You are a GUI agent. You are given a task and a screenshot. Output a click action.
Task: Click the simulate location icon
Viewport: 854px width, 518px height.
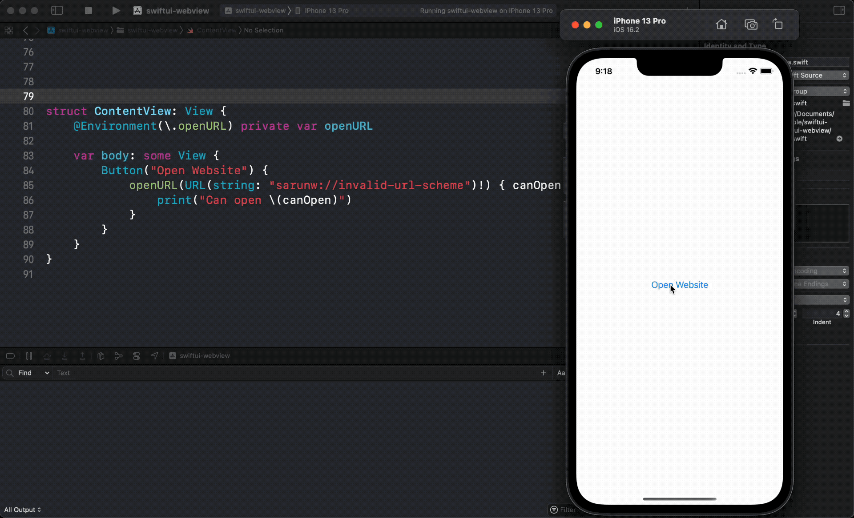point(154,356)
